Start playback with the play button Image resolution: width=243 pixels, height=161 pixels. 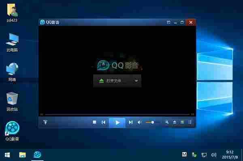tap(117, 123)
